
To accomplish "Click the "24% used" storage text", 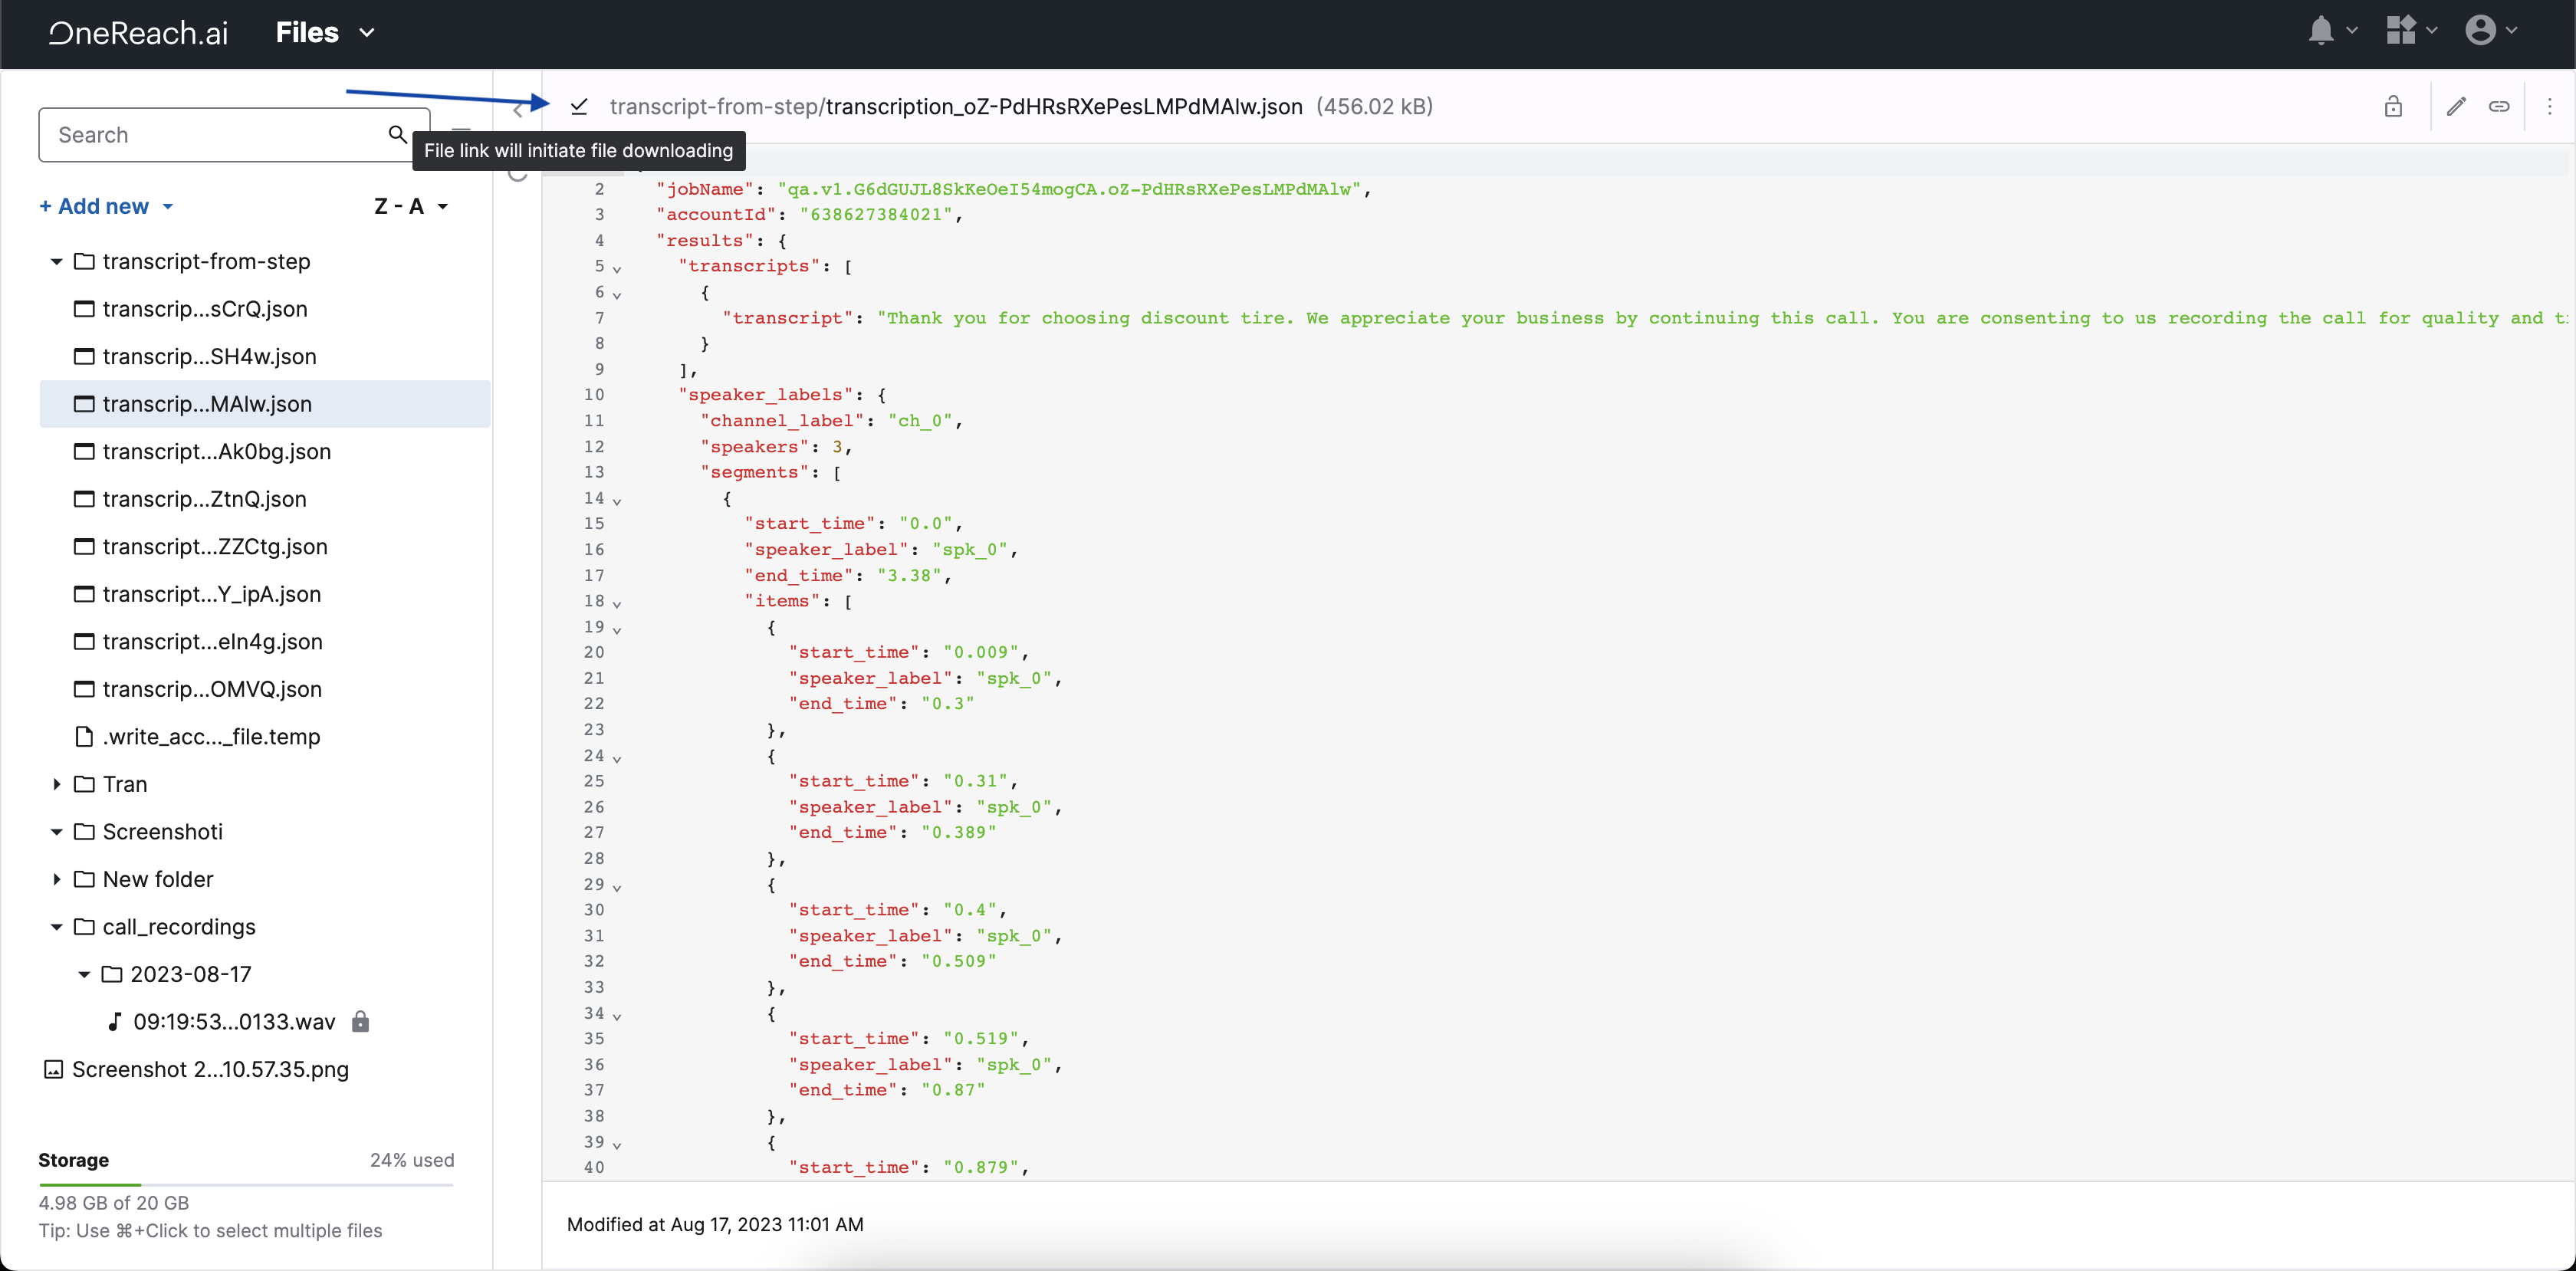I will (412, 1160).
